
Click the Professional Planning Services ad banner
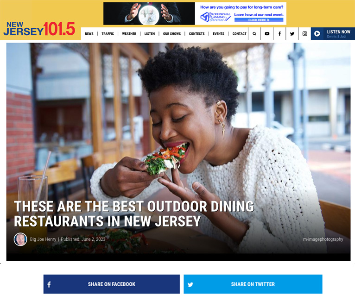click(195, 13)
